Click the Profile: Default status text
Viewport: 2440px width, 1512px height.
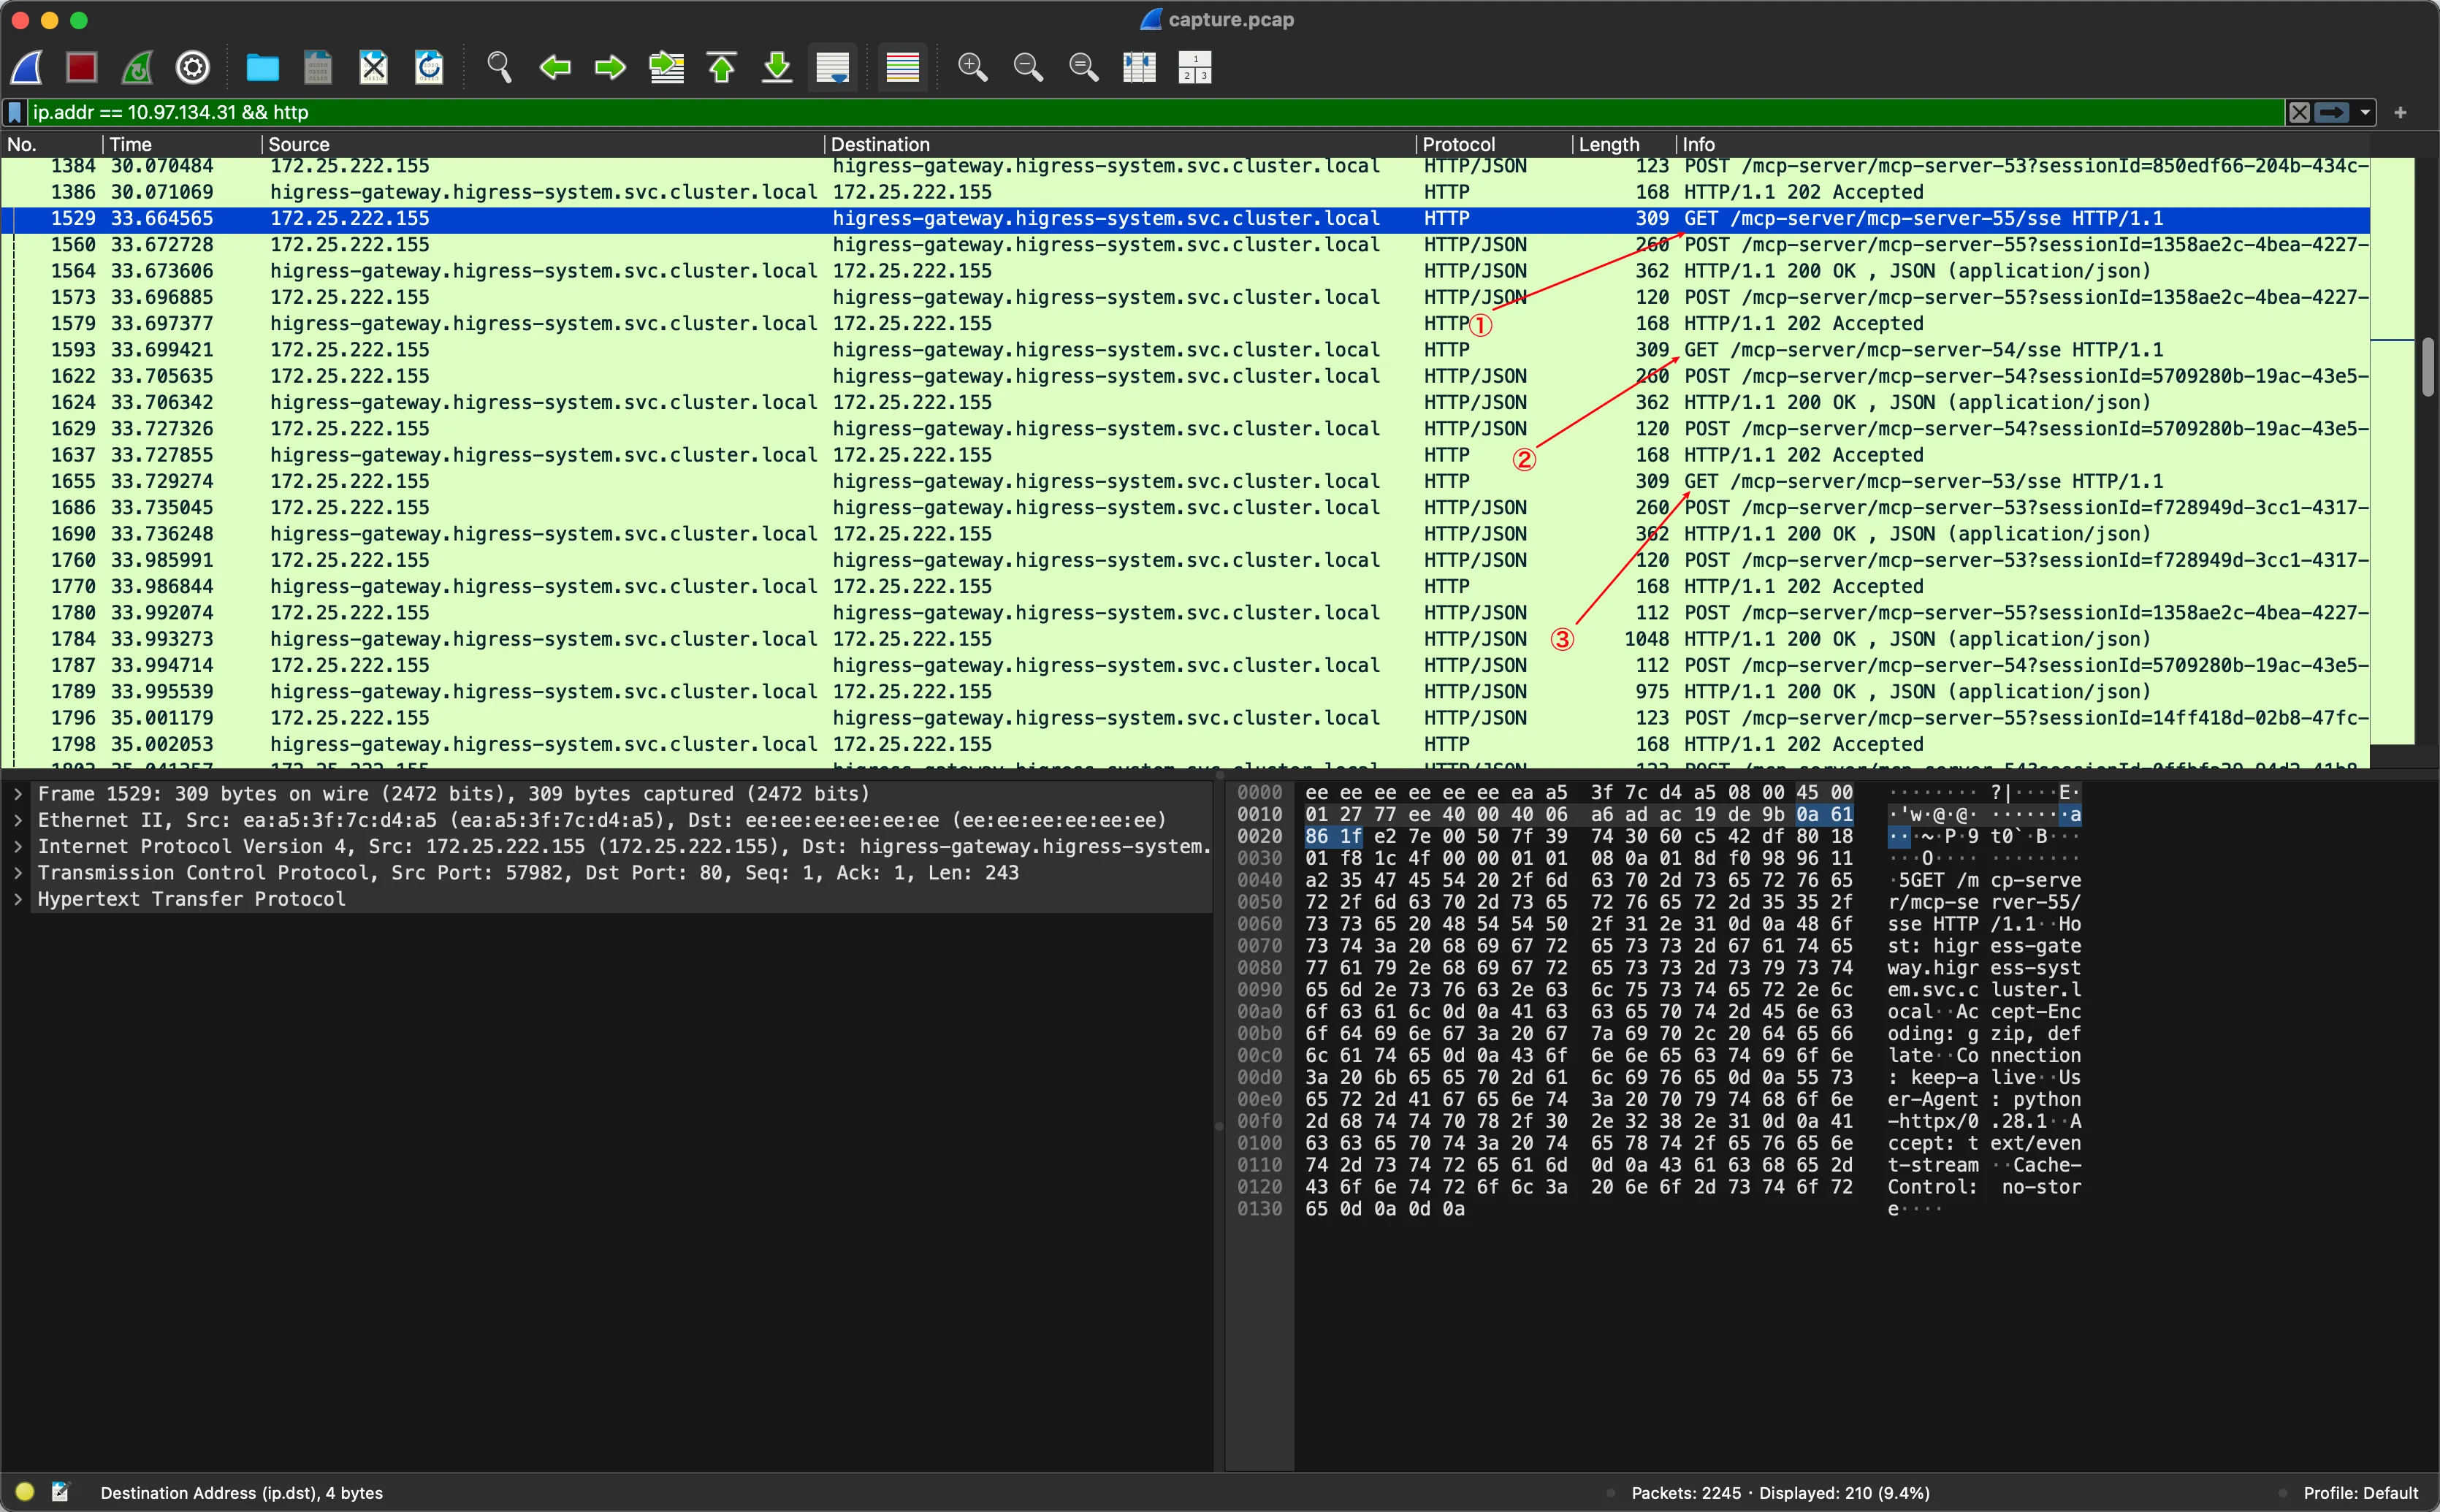click(2360, 1493)
